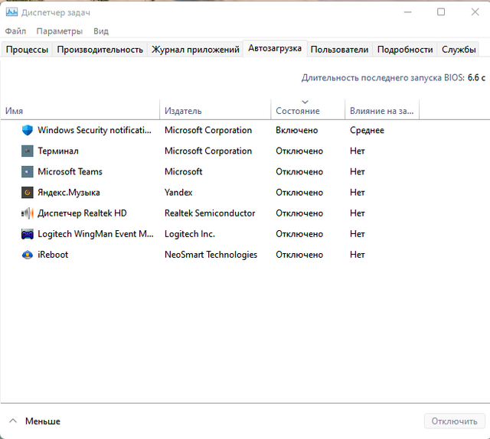Select the Автозагрузка tab

[x=275, y=48]
